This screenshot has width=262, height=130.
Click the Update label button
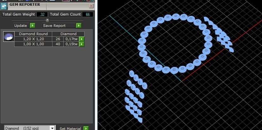point(22,26)
